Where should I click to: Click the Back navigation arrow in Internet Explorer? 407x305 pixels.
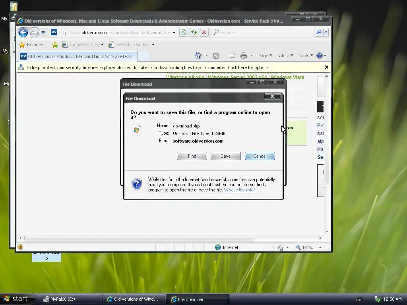[23, 33]
